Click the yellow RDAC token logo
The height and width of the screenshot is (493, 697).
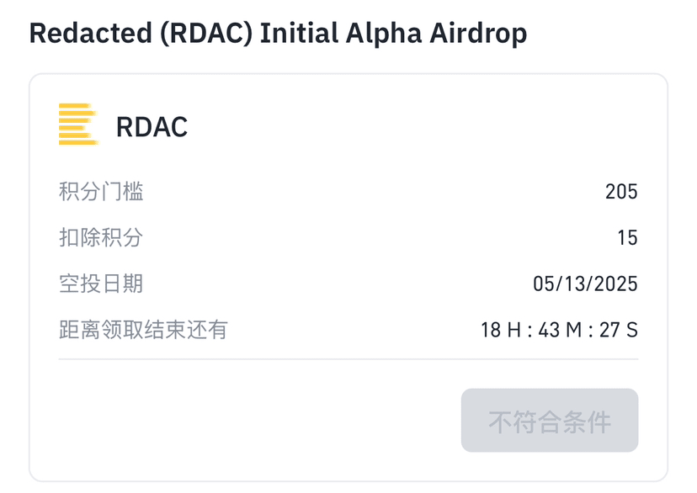[x=78, y=124]
